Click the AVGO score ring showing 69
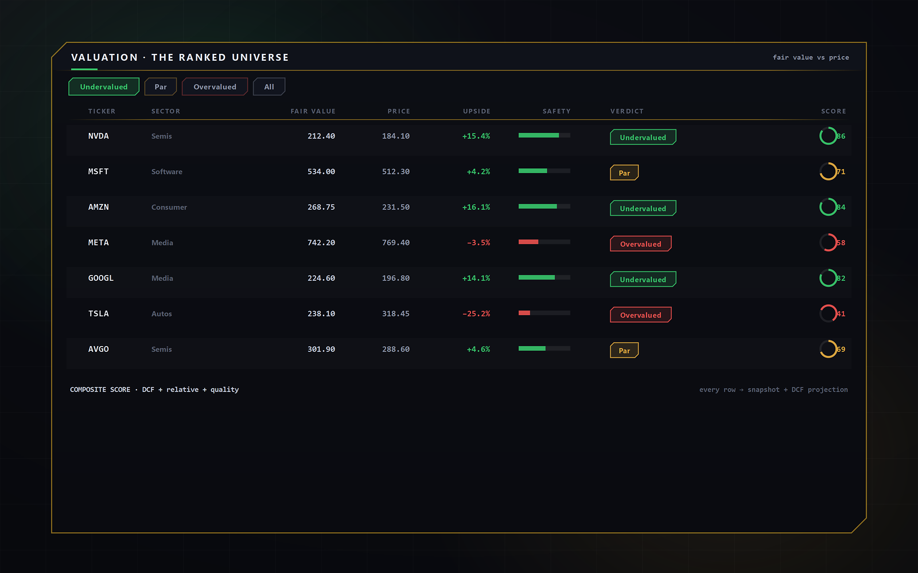918x573 pixels. click(828, 349)
